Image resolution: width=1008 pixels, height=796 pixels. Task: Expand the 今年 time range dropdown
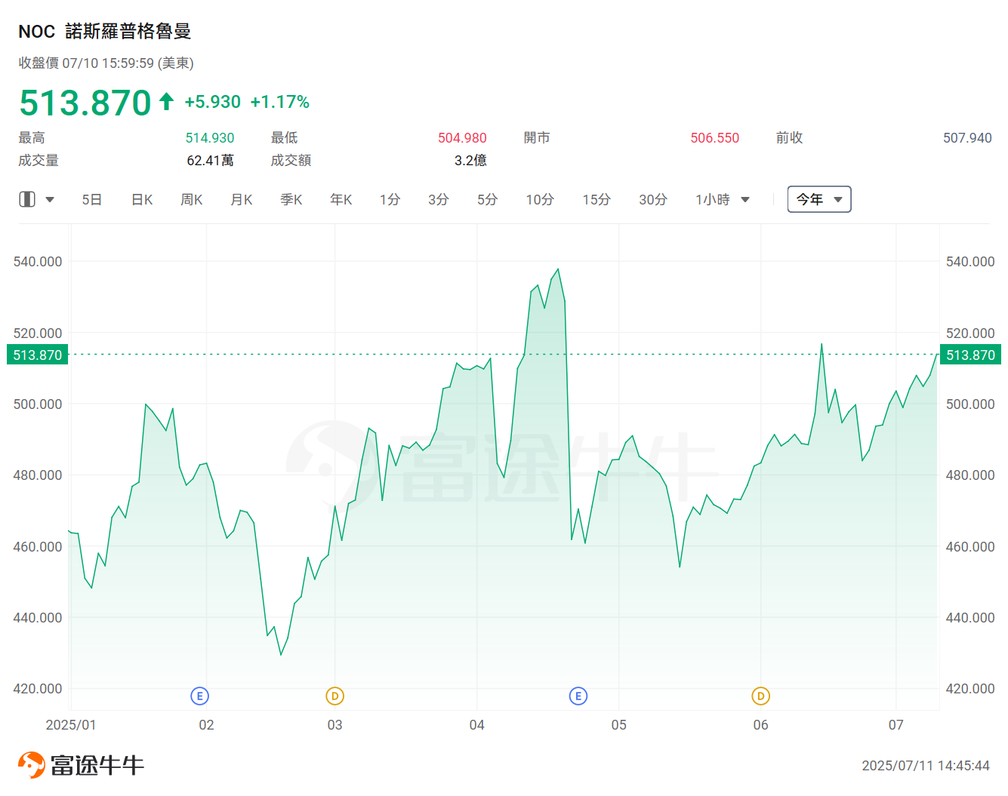[819, 199]
